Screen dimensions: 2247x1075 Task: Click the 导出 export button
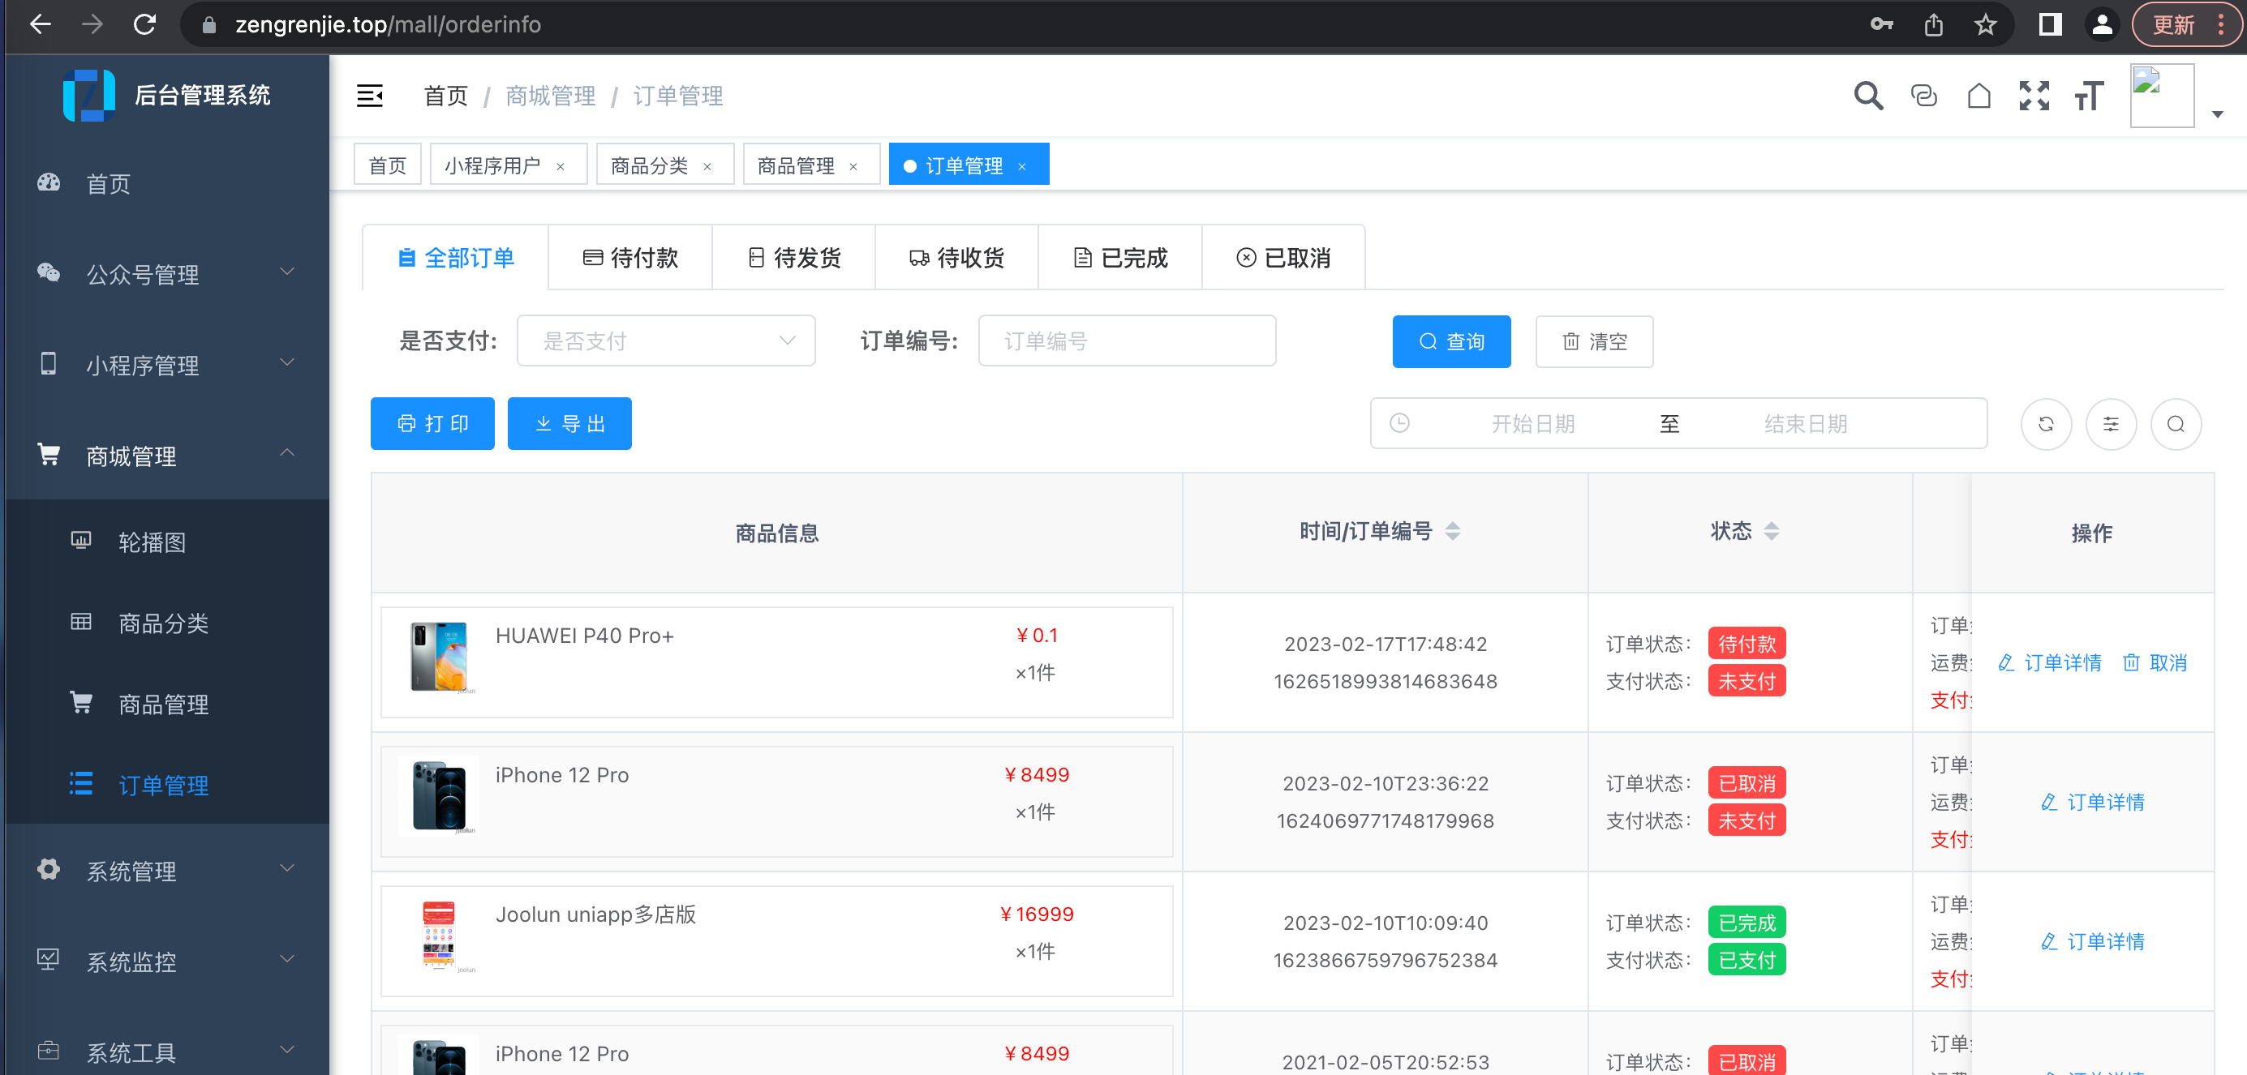click(x=569, y=424)
